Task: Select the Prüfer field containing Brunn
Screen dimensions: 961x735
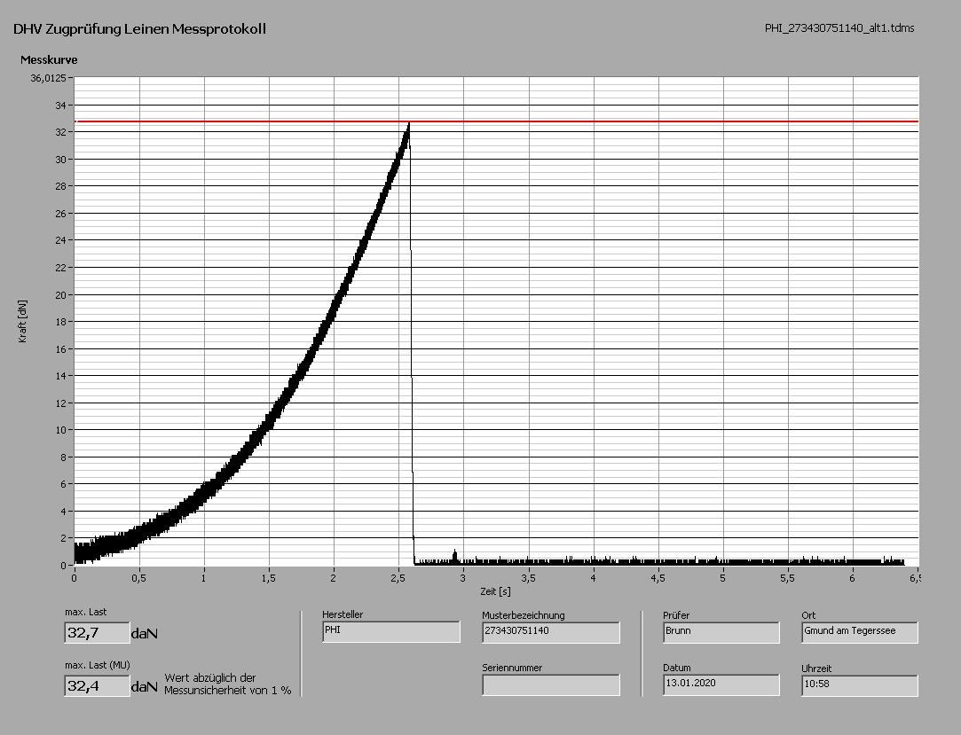Action: pyautogui.click(x=721, y=631)
